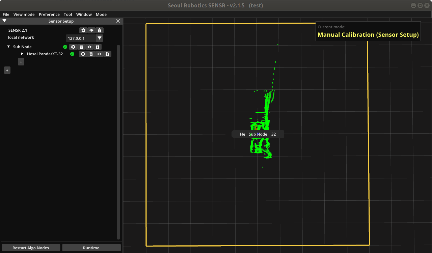The height and width of the screenshot is (253, 432).
Task: Delete SENSR 2.1 using trash icon
Action: coord(100,30)
